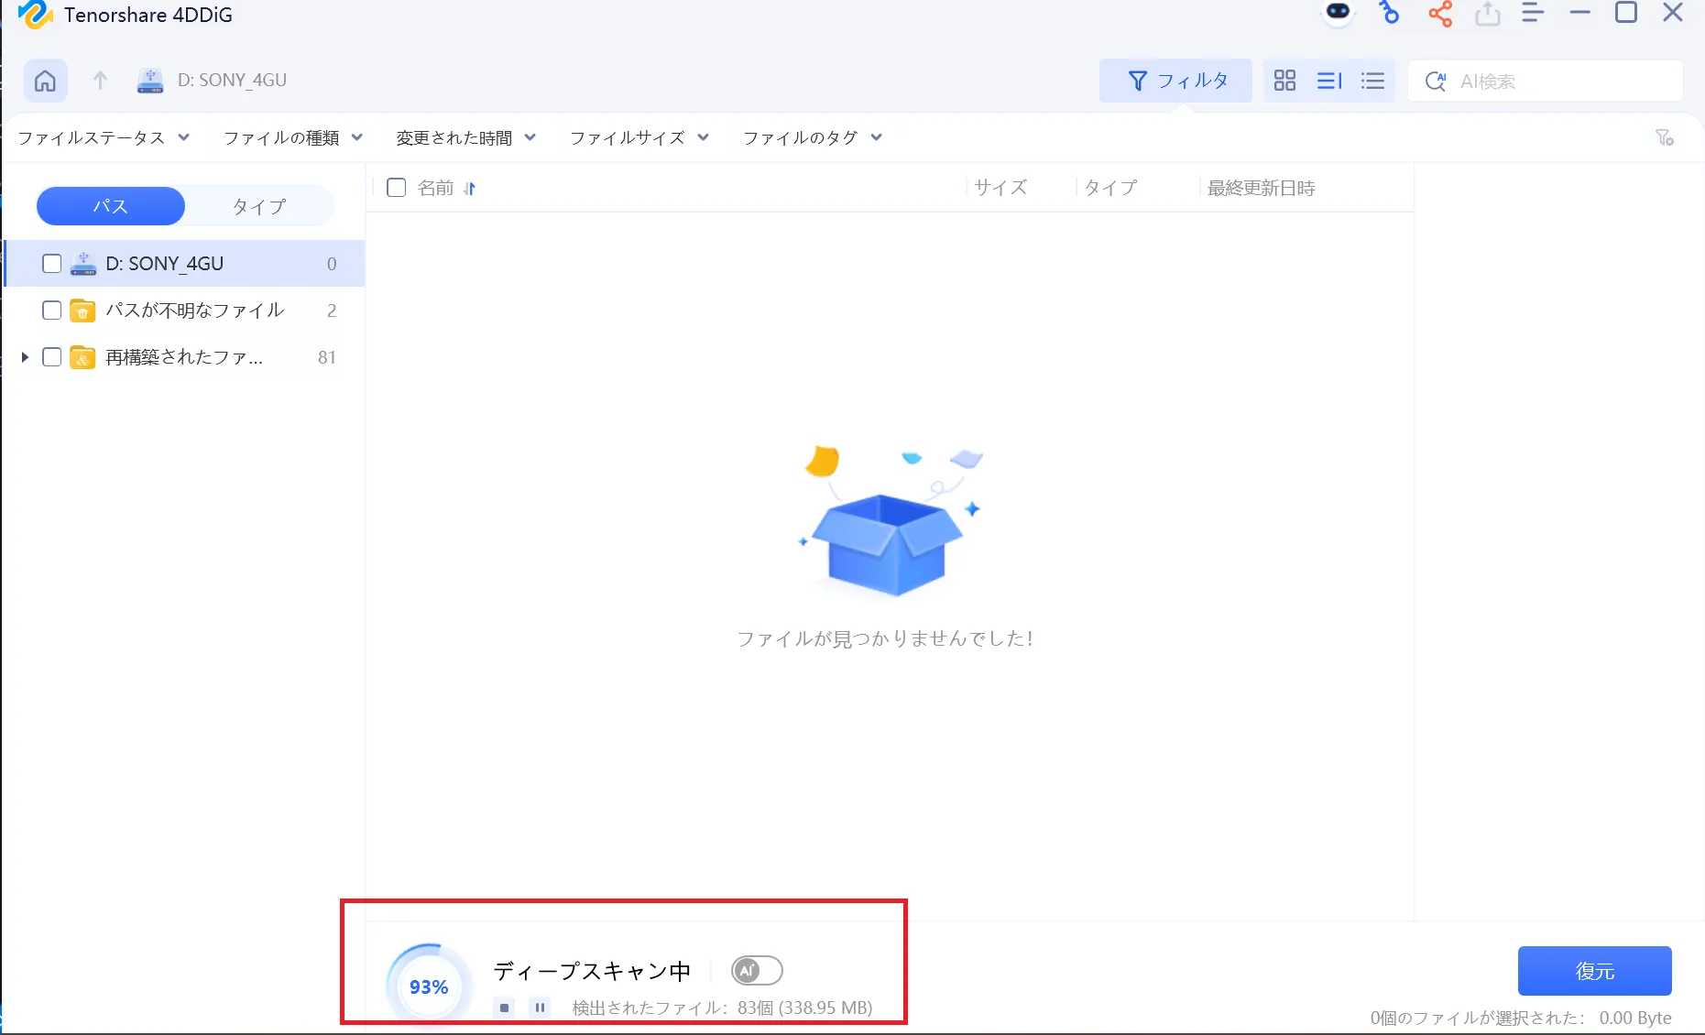Open the share icon

coord(1440,15)
